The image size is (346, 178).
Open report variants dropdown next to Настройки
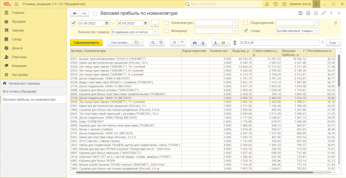click(x=138, y=43)
